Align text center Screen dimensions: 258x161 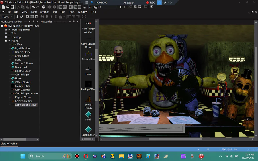(73, 17)
